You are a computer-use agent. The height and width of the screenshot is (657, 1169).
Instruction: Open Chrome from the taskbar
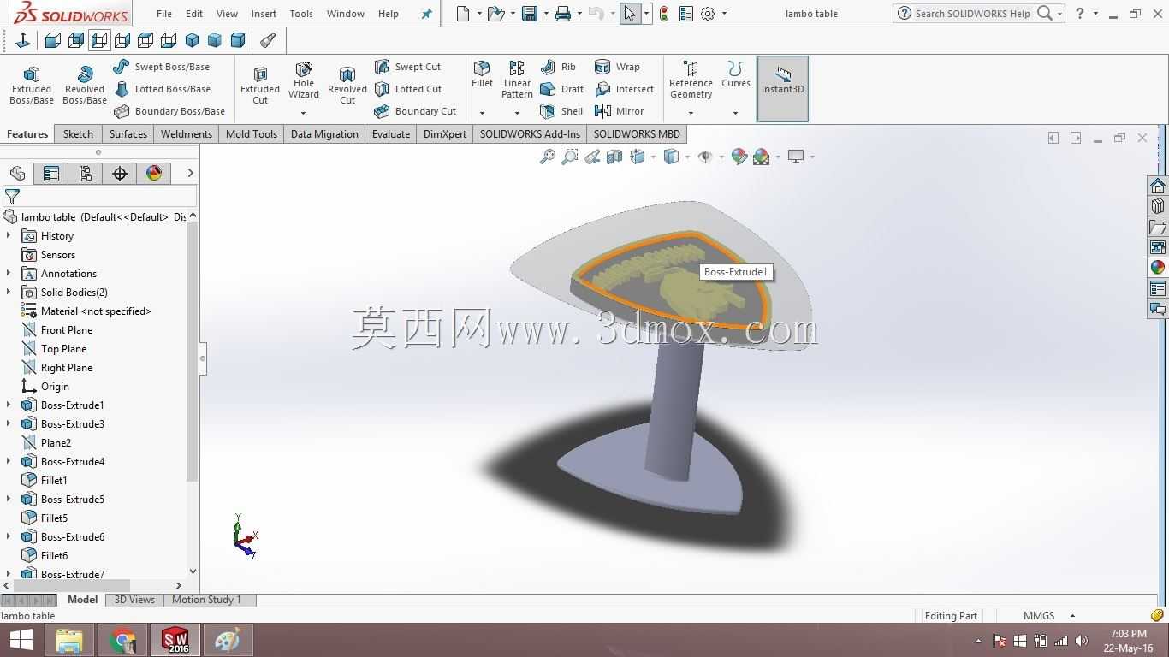(123, 640)
